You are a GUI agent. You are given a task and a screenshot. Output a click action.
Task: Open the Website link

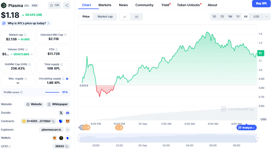coord(34,104)
